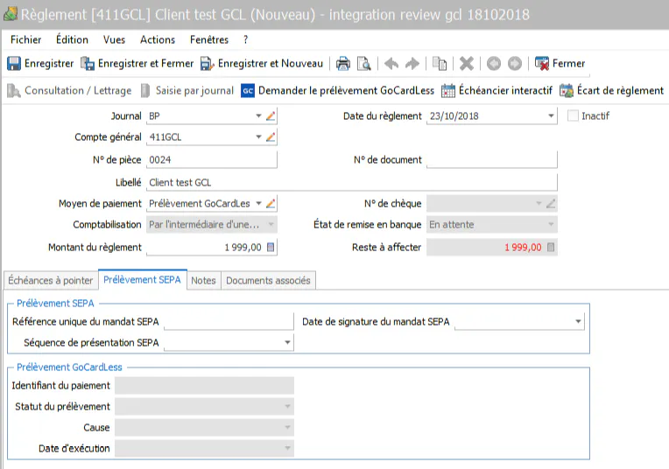Expand the Cause dropdown
Screen dimensions: 669x469
(287, 427)
